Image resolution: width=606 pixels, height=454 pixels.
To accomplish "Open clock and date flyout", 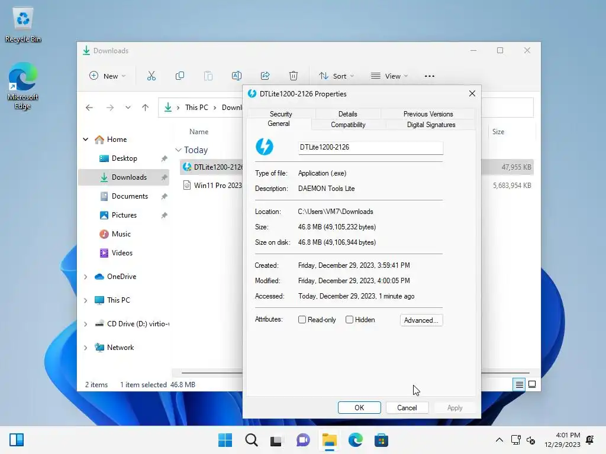I will pos(562,440).
